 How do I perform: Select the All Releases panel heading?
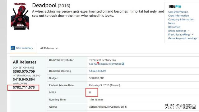(x=25, y=62)
